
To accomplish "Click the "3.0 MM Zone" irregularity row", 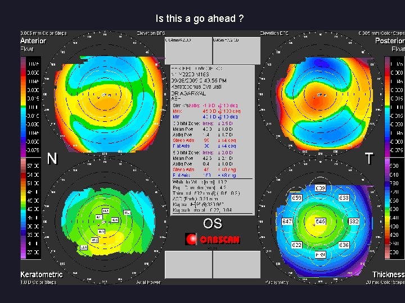I will [202, 123].
